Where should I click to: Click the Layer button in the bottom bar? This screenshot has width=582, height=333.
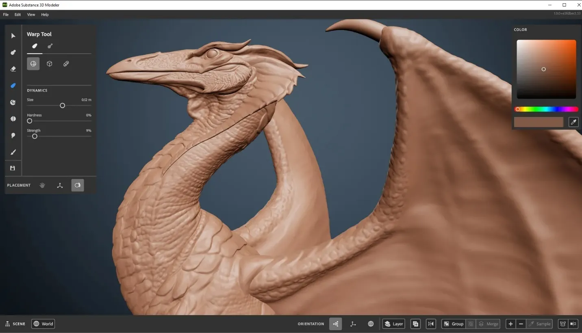tap(393, 324)
